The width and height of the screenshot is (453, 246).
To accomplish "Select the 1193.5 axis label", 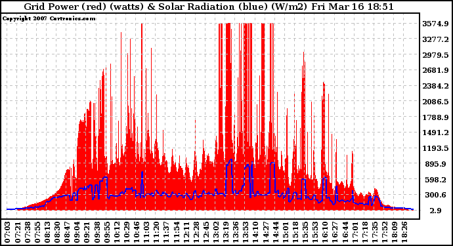I will point(435,148).
